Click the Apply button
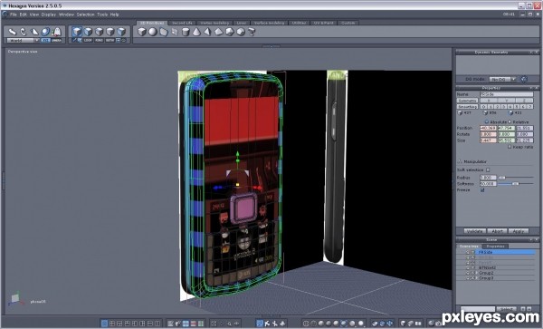Image resolution: width=543 pixels, height=329 pixels. point(519,231)
